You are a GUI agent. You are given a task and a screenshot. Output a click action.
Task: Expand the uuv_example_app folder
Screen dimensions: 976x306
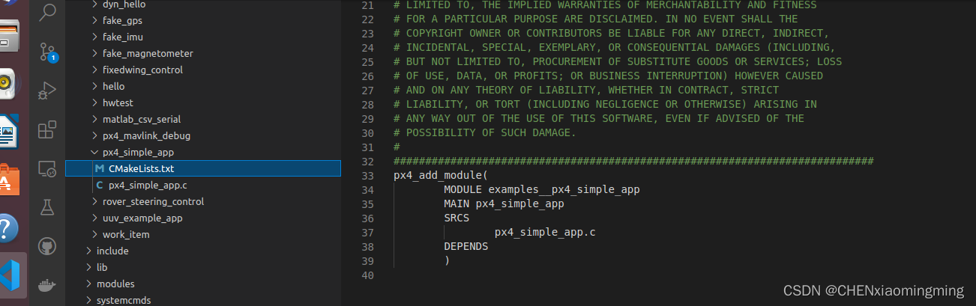click(203, 218)
